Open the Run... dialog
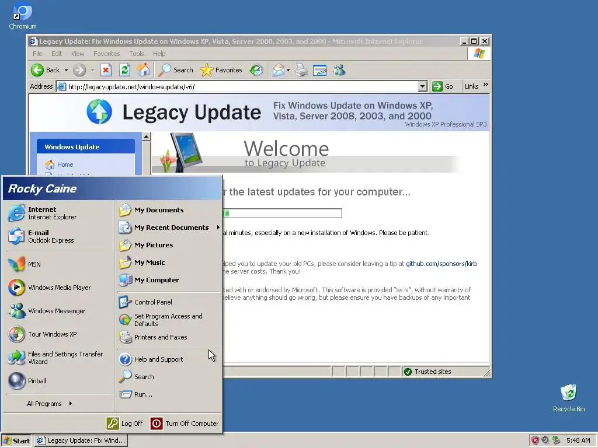598x448 pixels. coord(169,394)
